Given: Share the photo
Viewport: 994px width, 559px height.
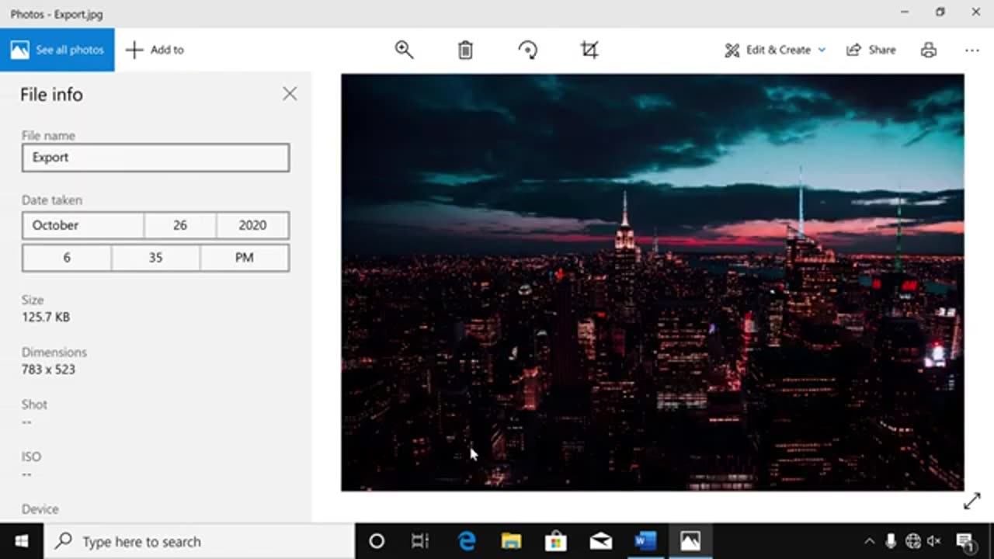Looking at the screenshot, I should coord(871,50).
